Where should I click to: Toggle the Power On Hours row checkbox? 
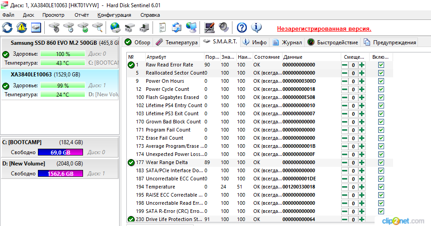(381, 81)
